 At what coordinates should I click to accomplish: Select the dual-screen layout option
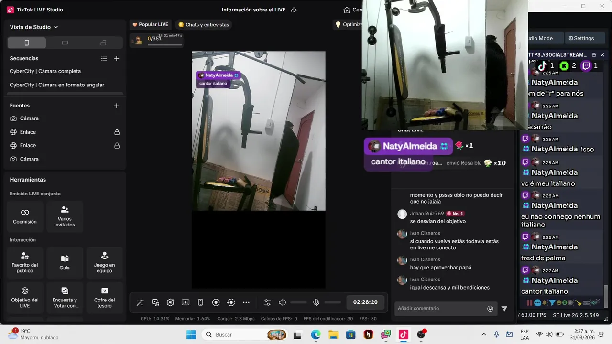point(103,43)
